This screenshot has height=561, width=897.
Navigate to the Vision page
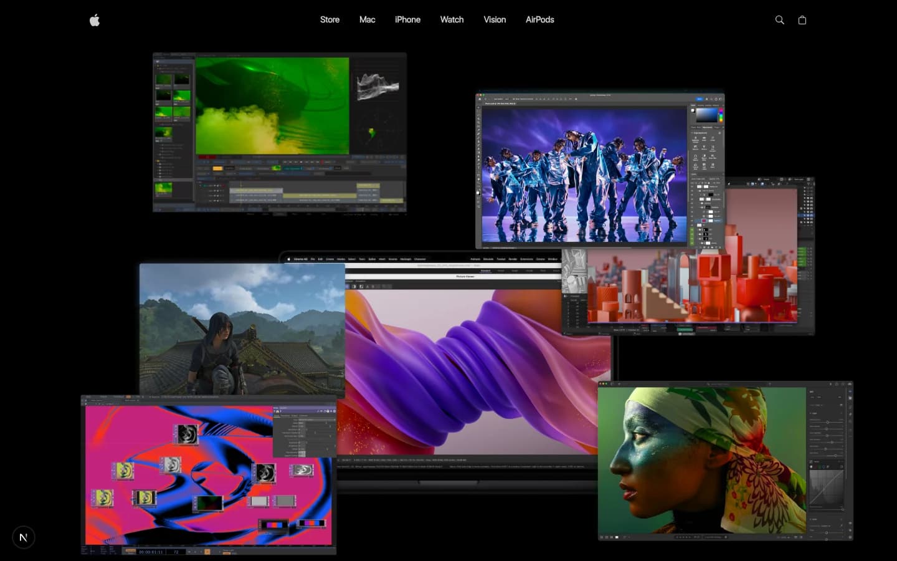tap(495, 20)
